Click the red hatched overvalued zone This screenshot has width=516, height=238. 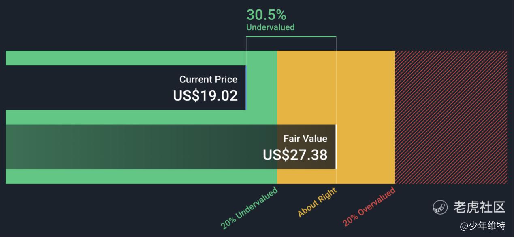[451, 117]
